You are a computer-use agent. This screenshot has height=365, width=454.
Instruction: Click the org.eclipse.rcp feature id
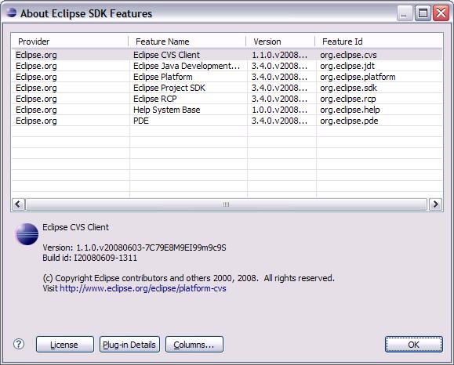coord(347,99)
